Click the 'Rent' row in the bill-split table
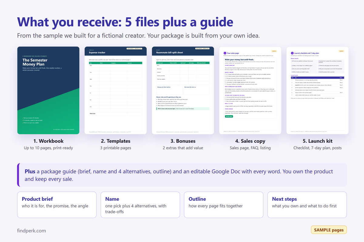Image resolution: width=364 pixels, height=242 pixels. pyautogui.click(x=183, y=66)
